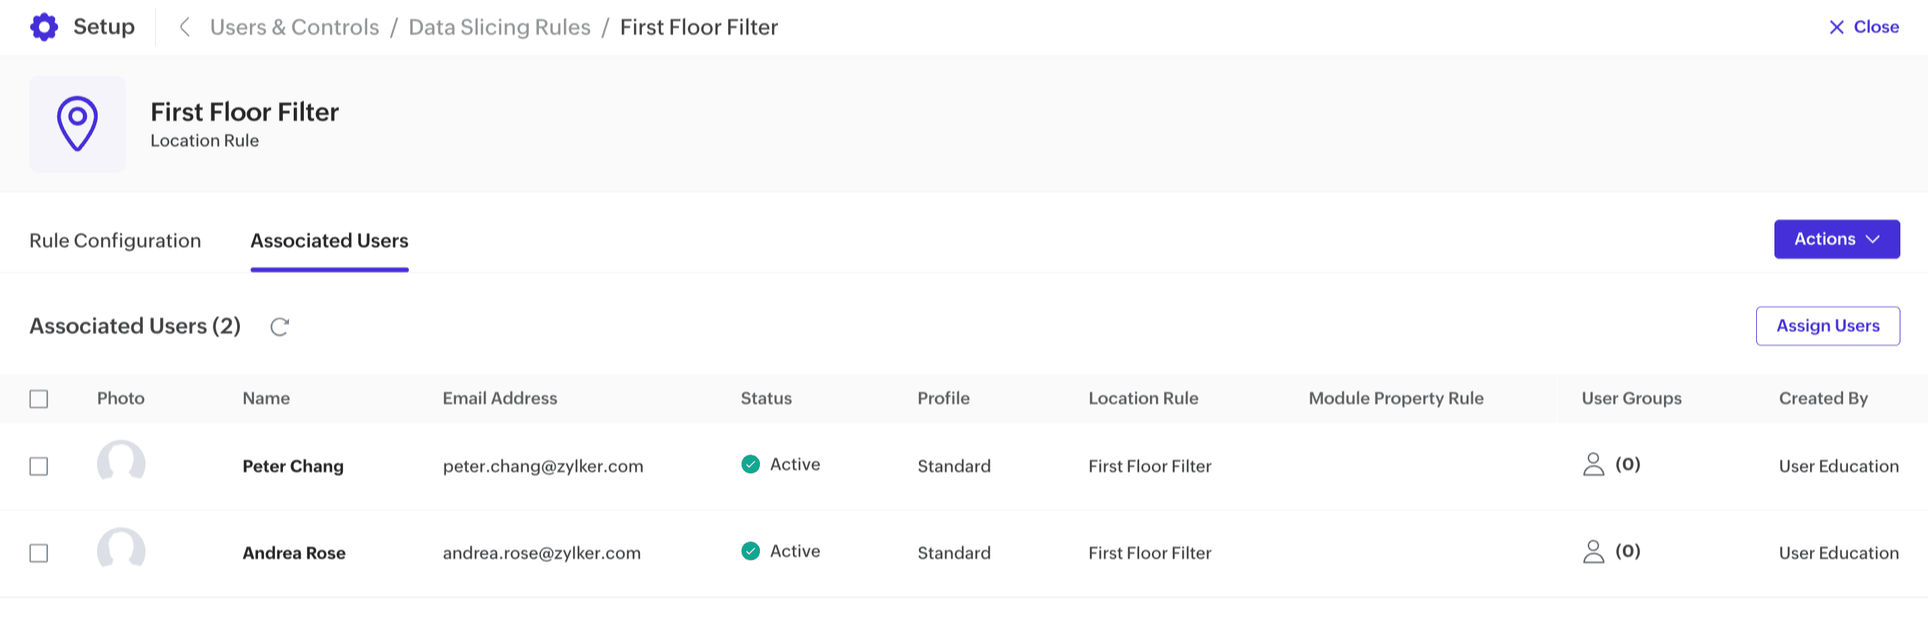Image resolution: width=1928 pixels, height=638 pixels.
Task: Refresh the Associated Users list
Action: [x=279, y=327]
